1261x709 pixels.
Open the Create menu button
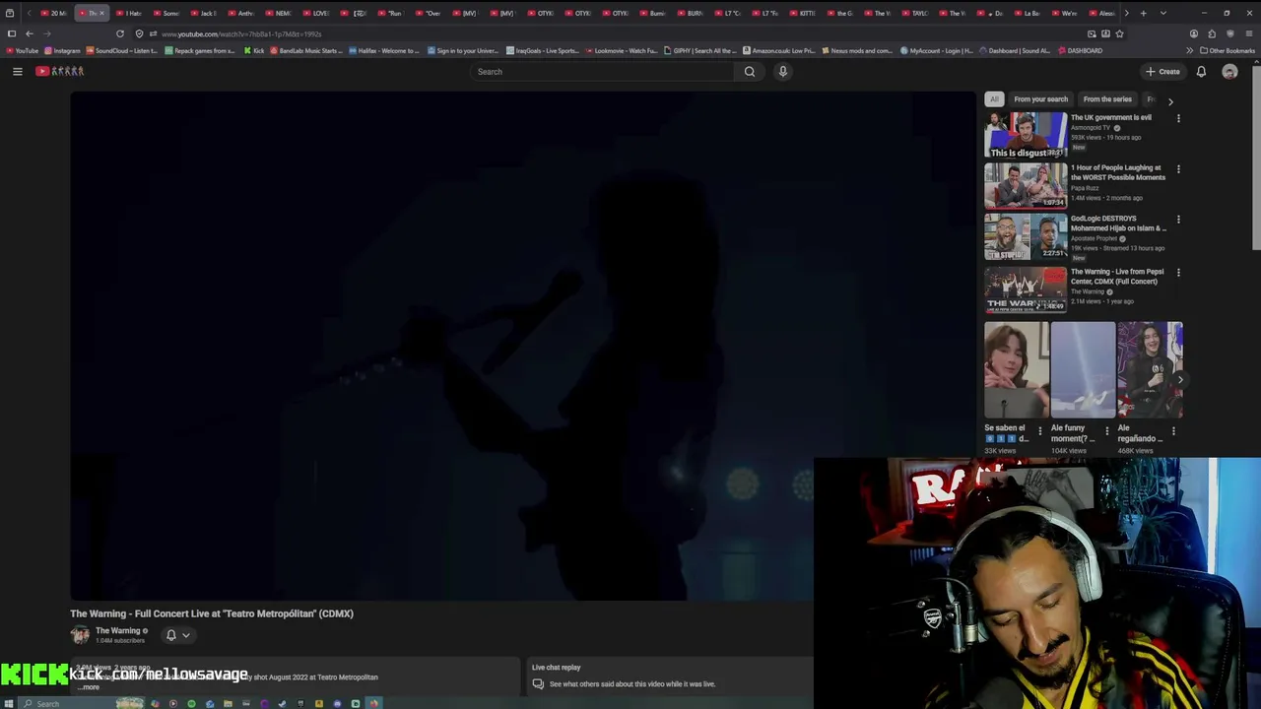[x=1162, y=71]
